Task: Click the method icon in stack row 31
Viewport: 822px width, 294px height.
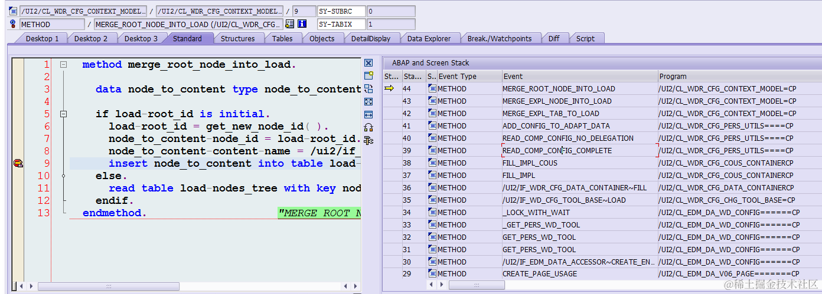Action: coord(432,250)
